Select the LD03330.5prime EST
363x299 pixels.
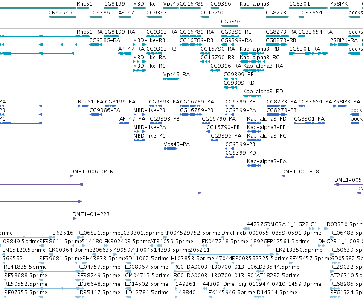point(326,229)
